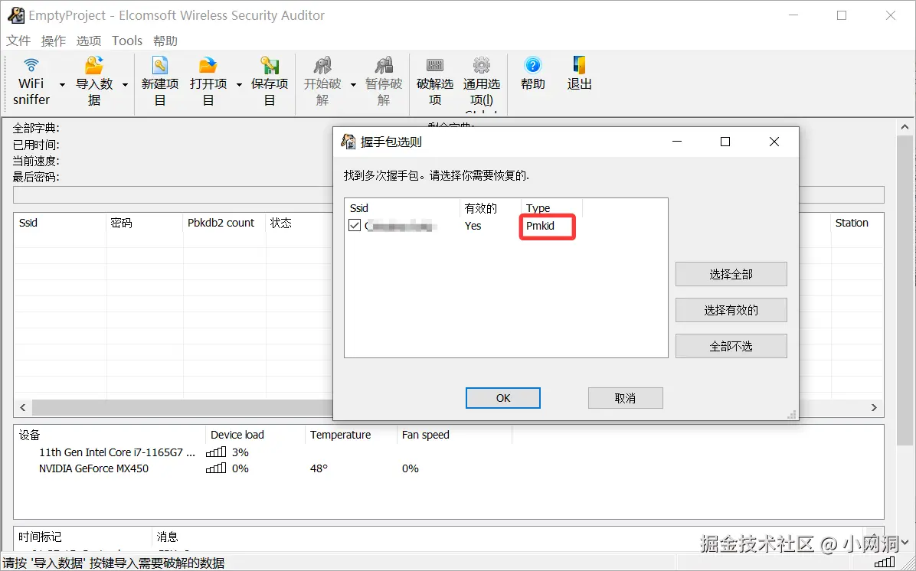This screenshot has width=916, height=571.
Task: Expand the 打开项目 dropdown arrow
Action: pyautogui.click(x=239, y=85)
